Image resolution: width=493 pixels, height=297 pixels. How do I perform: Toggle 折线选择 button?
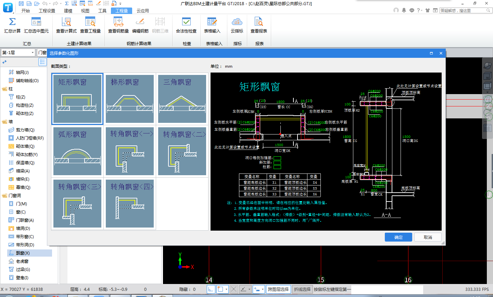point(302,289)
